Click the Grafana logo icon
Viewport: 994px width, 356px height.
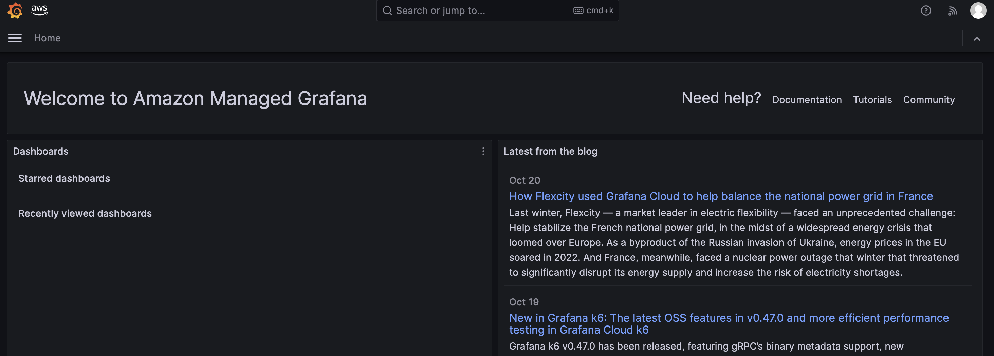15,11
